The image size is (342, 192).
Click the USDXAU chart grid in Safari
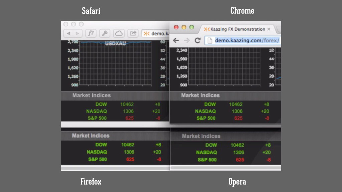115,63
